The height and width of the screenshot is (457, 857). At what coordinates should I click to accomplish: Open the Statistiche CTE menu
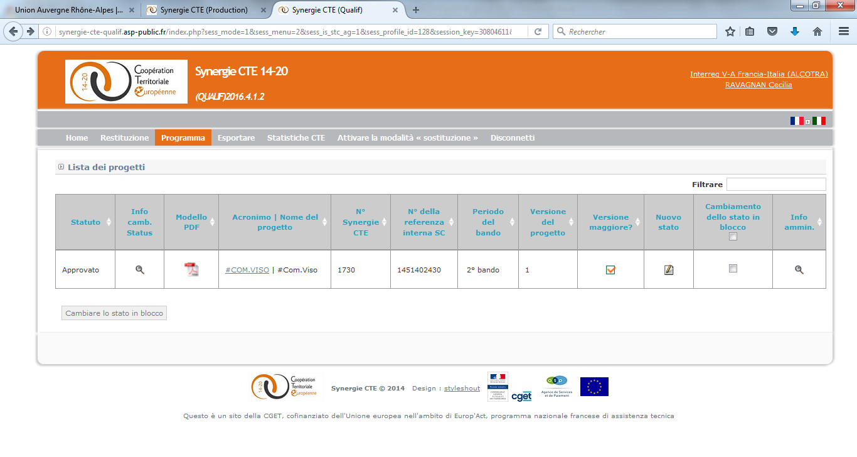(x=296, y=137)
